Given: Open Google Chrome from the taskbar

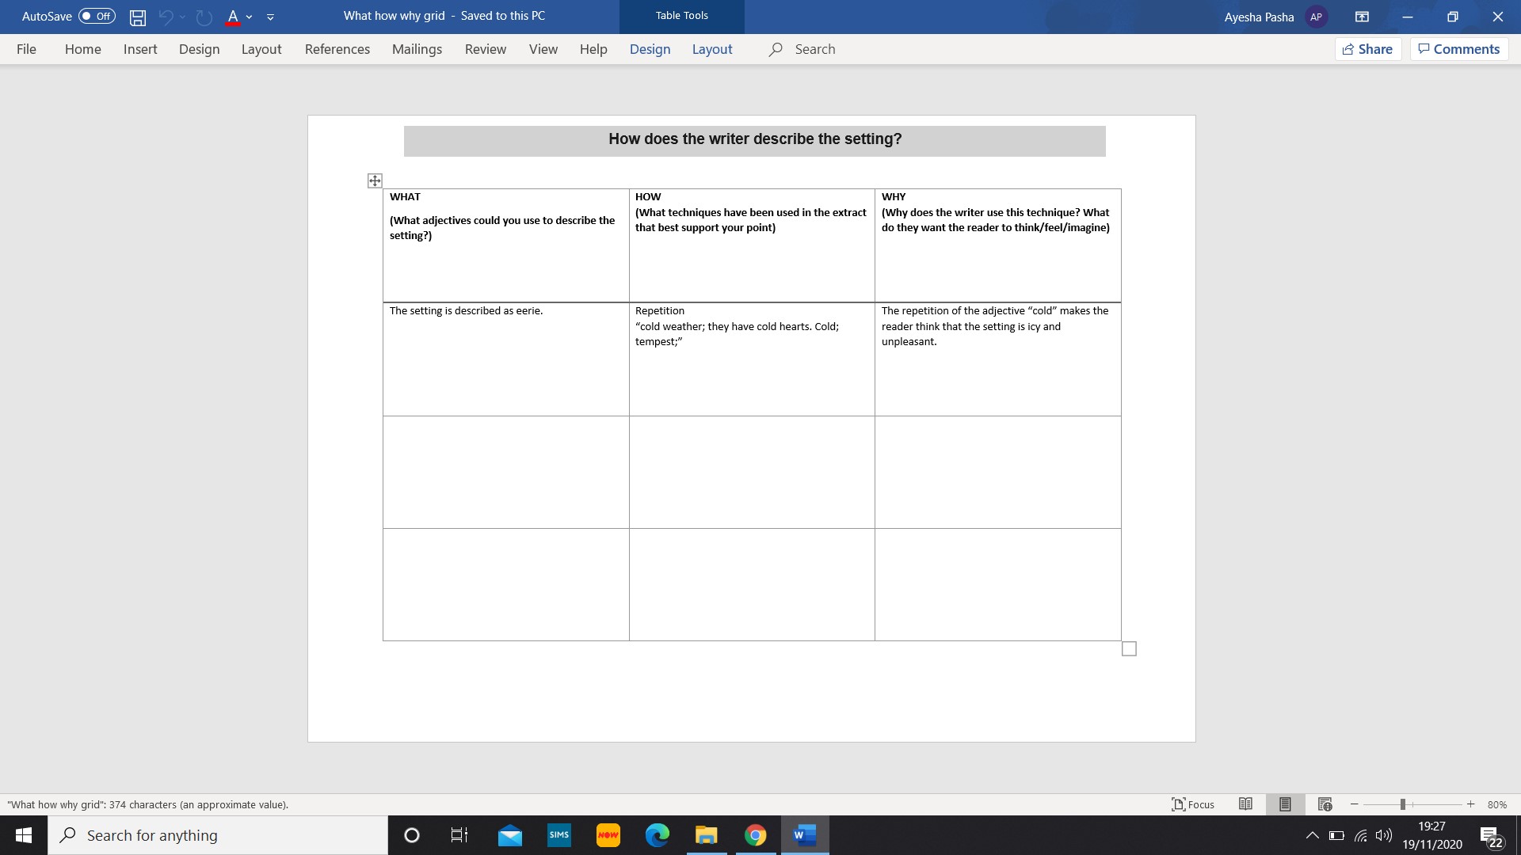Looking at the screenshot, I should [x=756, y=835].
